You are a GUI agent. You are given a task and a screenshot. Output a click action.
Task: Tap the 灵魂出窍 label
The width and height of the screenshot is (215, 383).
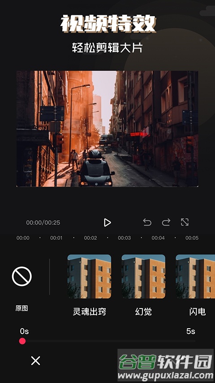(x=90, y=312)
